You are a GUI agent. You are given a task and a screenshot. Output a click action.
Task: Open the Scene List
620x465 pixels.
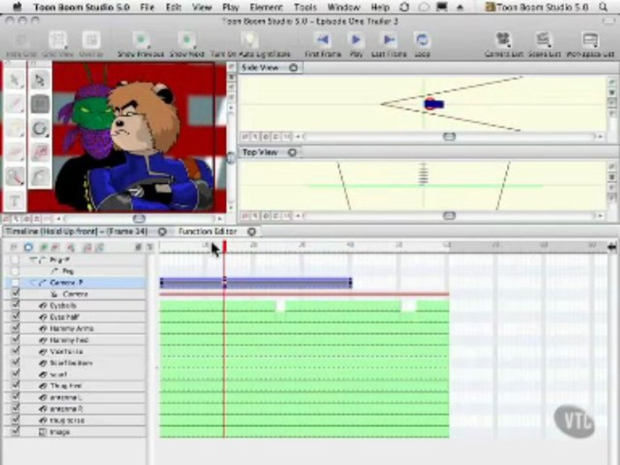pyautogui.click(x=544, y=40)
